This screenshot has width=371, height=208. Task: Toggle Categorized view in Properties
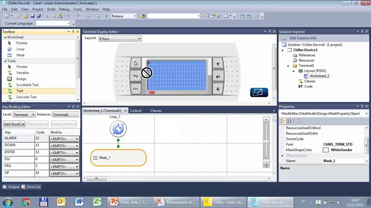coord(283,121)
